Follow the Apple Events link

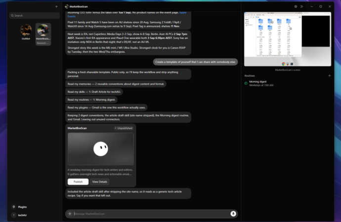point(183,13)
